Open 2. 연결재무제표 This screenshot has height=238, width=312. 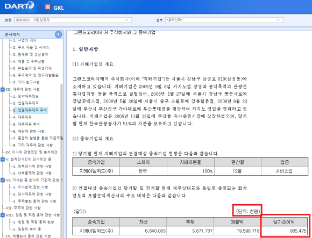pos(26,103)
